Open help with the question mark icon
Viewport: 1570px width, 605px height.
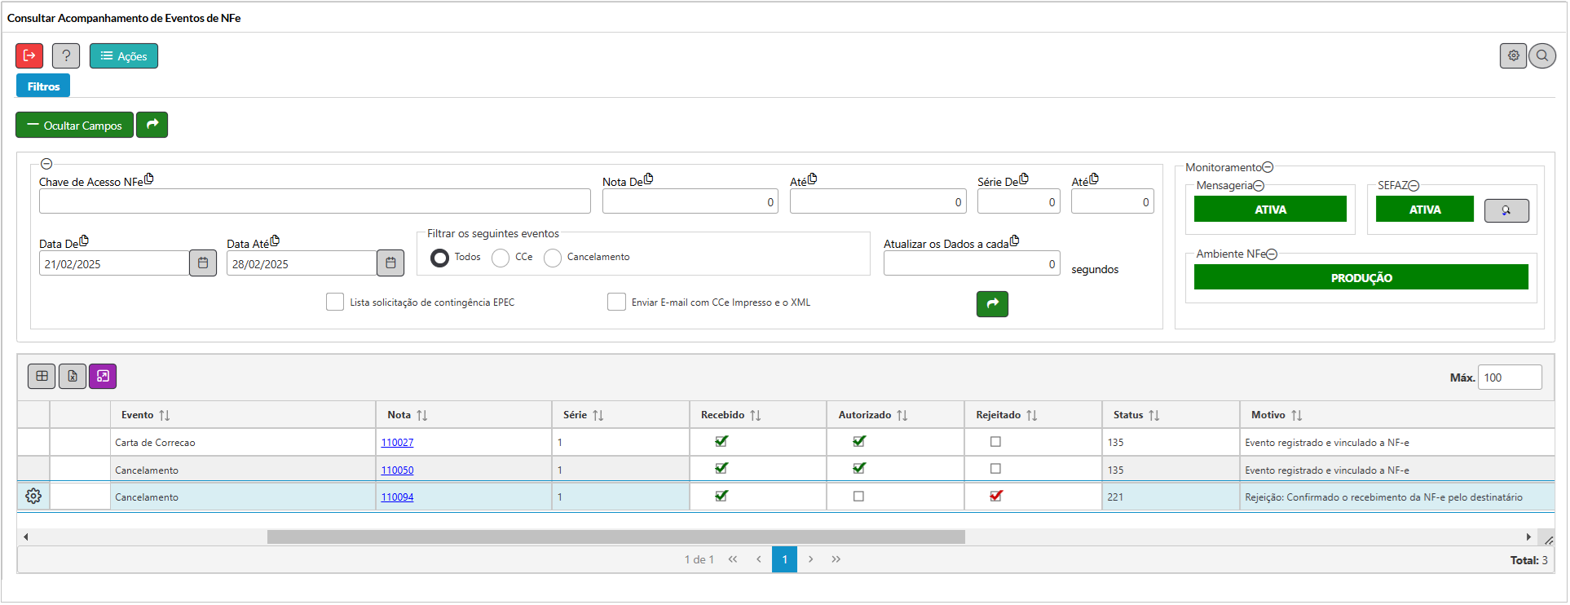(66, 55)
